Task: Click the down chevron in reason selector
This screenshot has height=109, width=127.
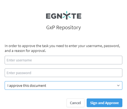Action: [x=118, y=85]
